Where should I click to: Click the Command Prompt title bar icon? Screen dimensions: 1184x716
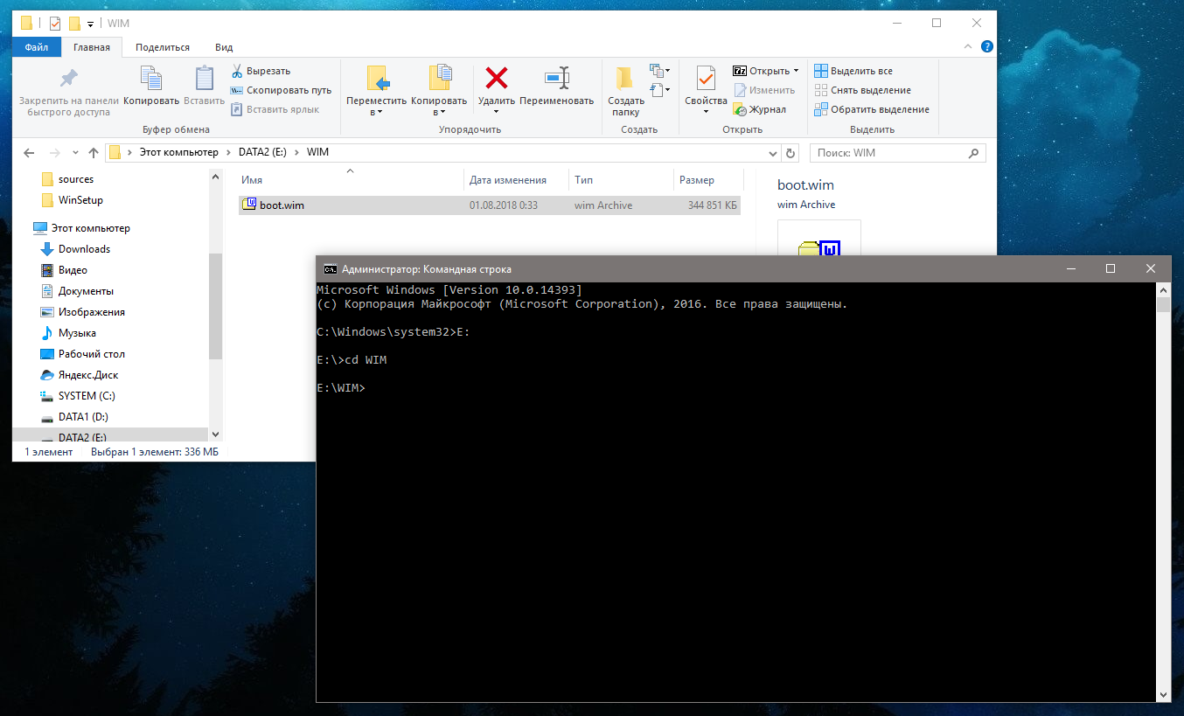tap(331, 269)
